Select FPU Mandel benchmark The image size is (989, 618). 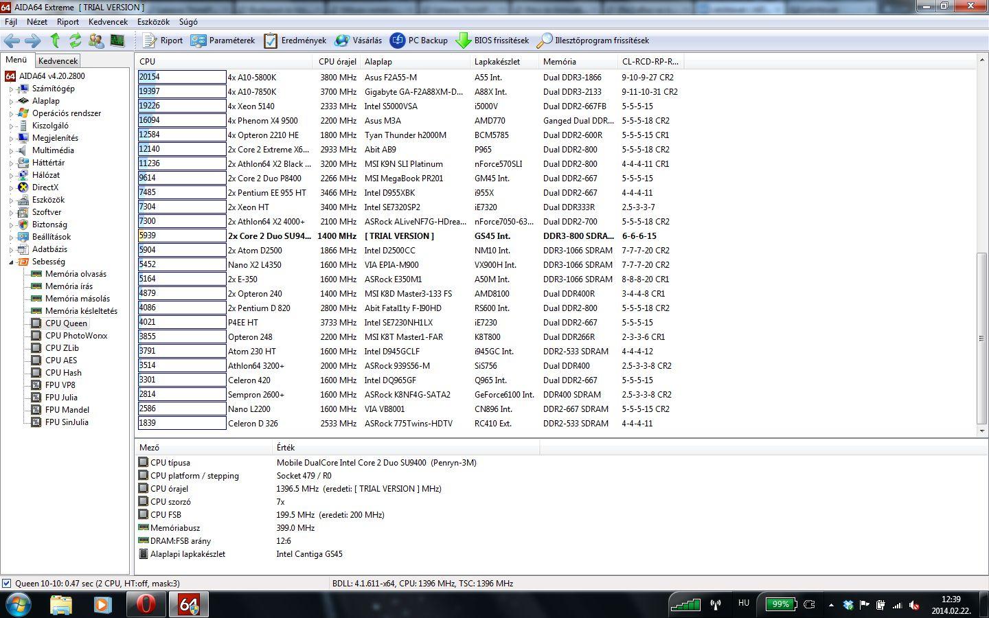tap(67, 410)
